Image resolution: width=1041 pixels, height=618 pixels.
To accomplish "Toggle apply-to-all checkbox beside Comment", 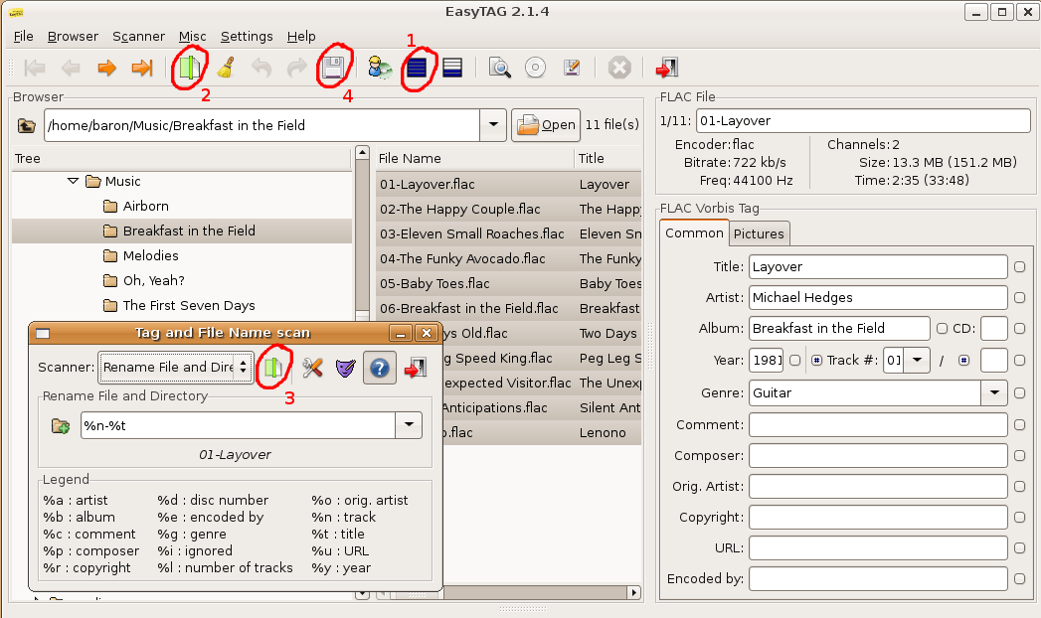I will pos(1020,424).
